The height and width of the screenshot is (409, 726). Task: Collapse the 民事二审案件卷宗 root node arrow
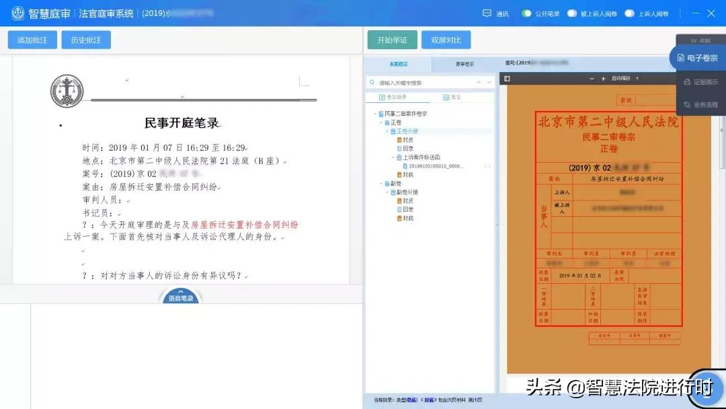click(x=375, y=114)
